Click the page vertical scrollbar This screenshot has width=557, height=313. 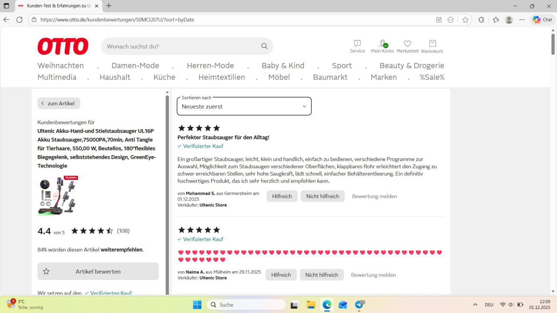[553, 43]
